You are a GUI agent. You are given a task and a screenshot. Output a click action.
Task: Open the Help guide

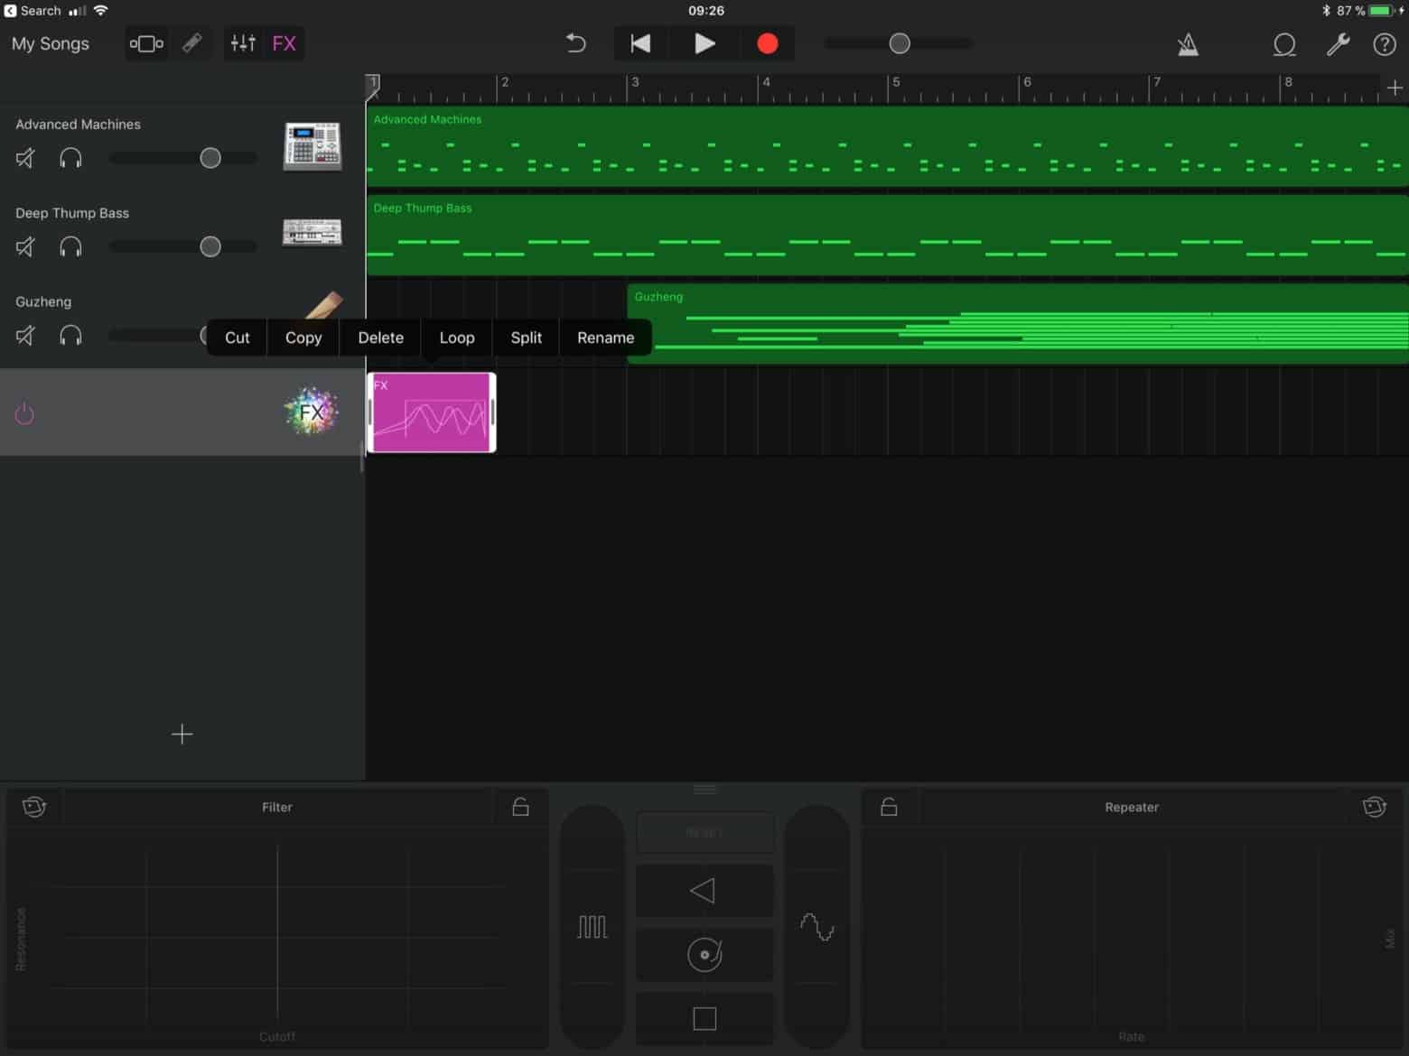click(1384, 43)
